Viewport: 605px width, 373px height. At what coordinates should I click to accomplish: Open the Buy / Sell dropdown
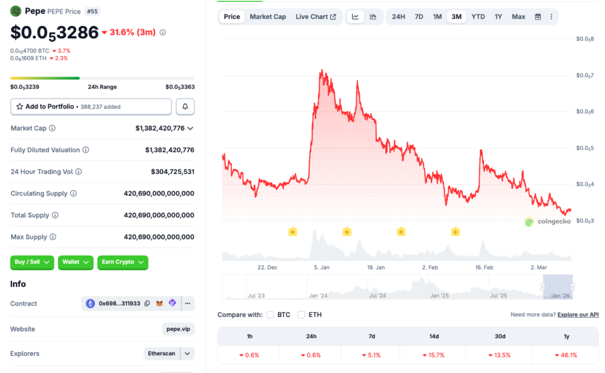[x=32, y=263]
